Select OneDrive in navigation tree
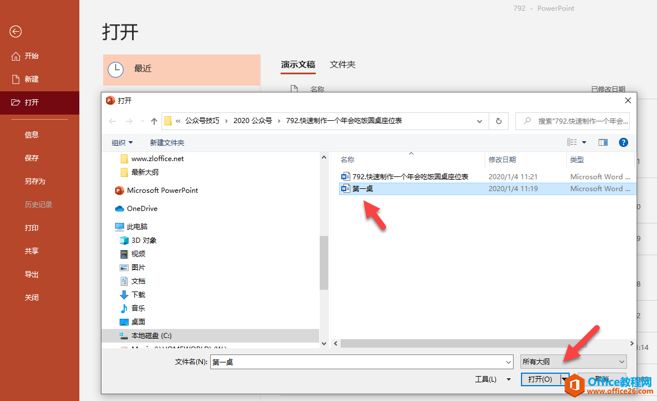The height and width of the screenshot is (401, 657). 142,209
